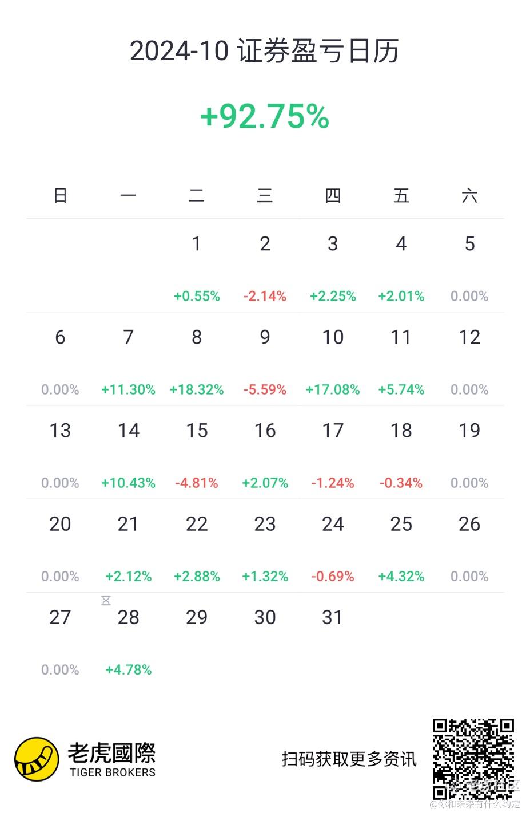Tap day 25 showing +4.32%
Viewport: 530px width, 816px height.
point(401,546)
